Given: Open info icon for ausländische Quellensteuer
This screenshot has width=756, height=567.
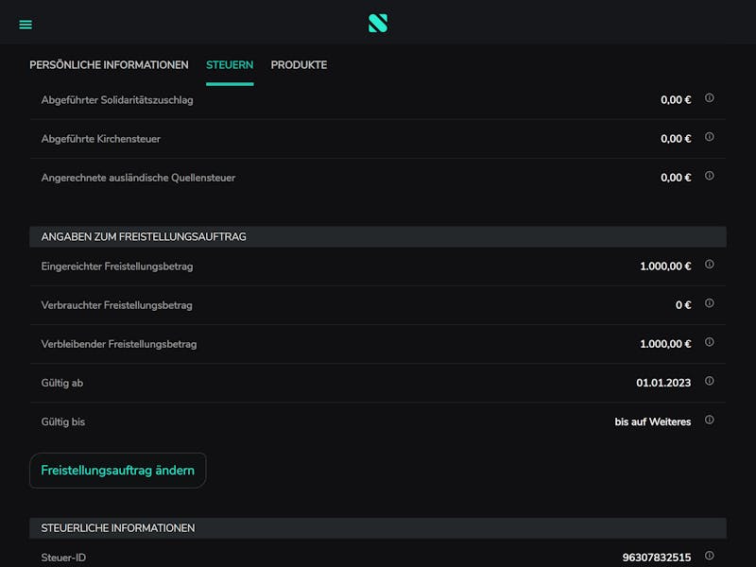Looking at the screenshot, I should coord(710,176).
